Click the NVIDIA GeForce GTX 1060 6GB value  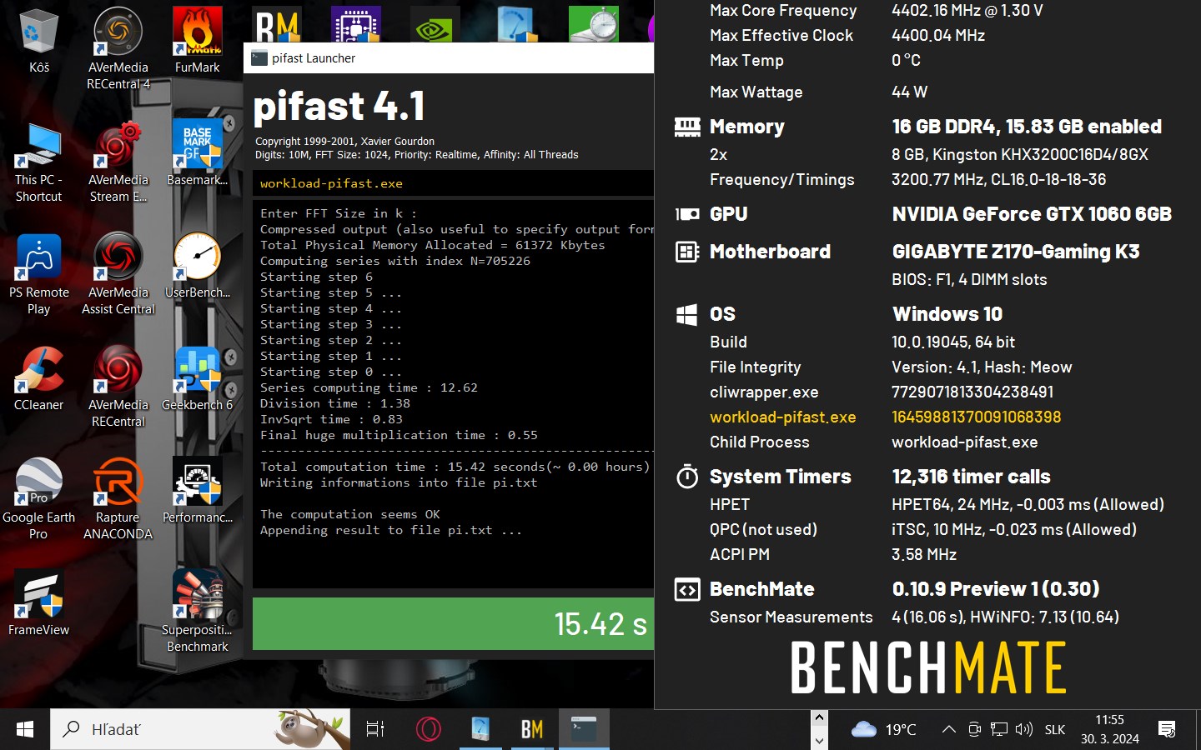pos(1032,214)
